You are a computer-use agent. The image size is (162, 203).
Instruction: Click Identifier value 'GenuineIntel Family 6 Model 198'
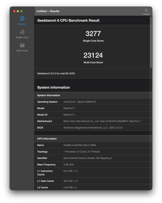(x=88, y=158)
